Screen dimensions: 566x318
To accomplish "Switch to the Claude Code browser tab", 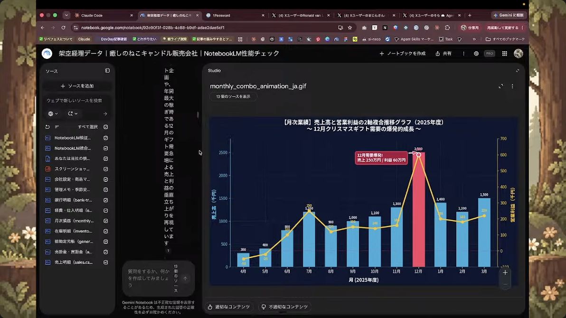I will pyautogui.click(x=104, y=16).
